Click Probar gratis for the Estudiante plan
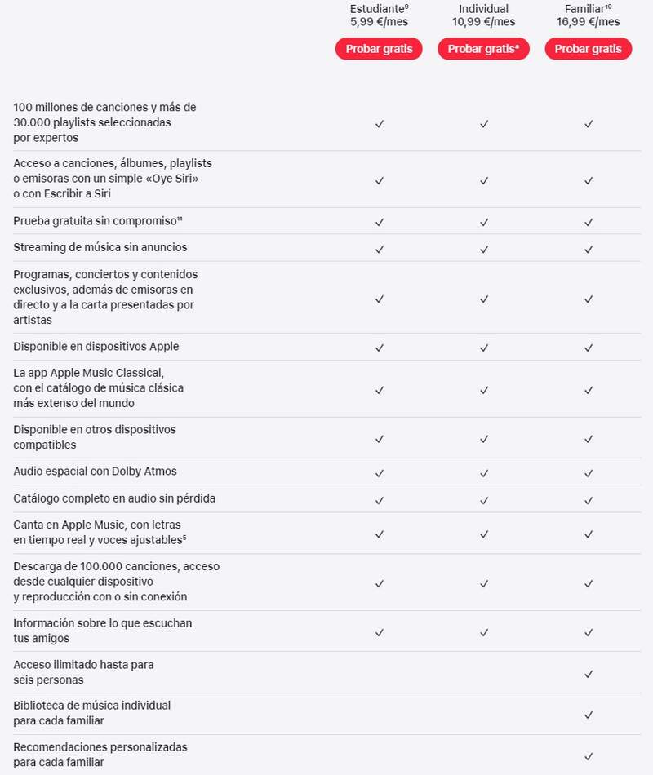The image size is (653, 775). 379,49
